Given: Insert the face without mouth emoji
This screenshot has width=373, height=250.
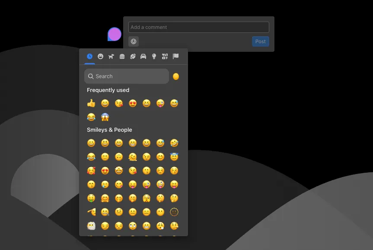Looking at the screenshot, I should click(x=160, y=212).
